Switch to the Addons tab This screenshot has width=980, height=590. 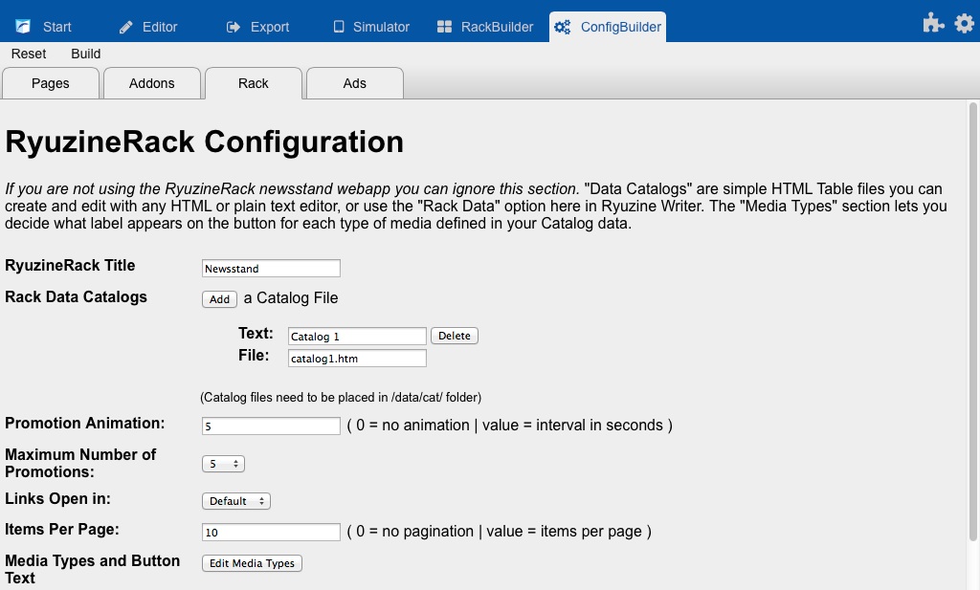(x=152, y=83)
